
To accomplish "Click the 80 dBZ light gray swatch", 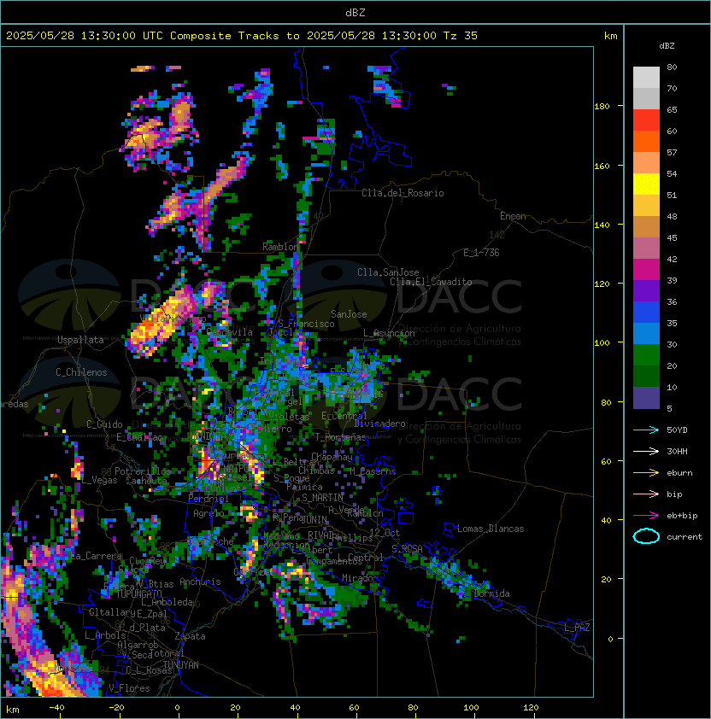I will pyautogui.click(x=646, y=78).
